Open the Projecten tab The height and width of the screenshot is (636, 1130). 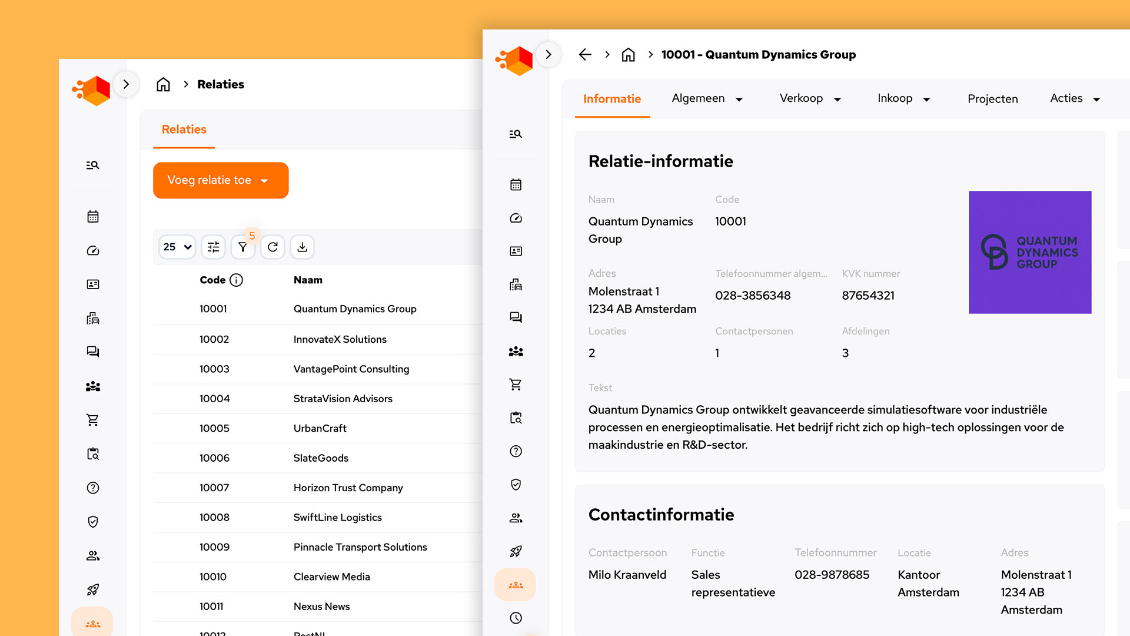992,98
